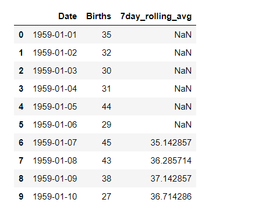Viewport: 259px width, 210px height.
Task: Click the NaN cell in row 5
Action: click(x=183, y=125)
